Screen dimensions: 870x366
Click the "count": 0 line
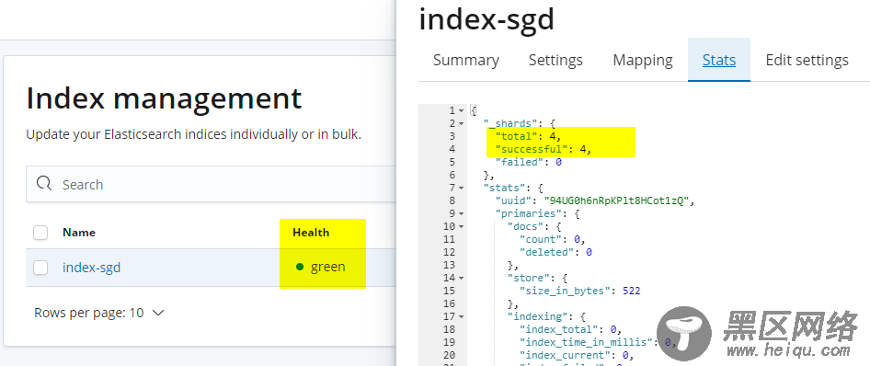[552, 240]
